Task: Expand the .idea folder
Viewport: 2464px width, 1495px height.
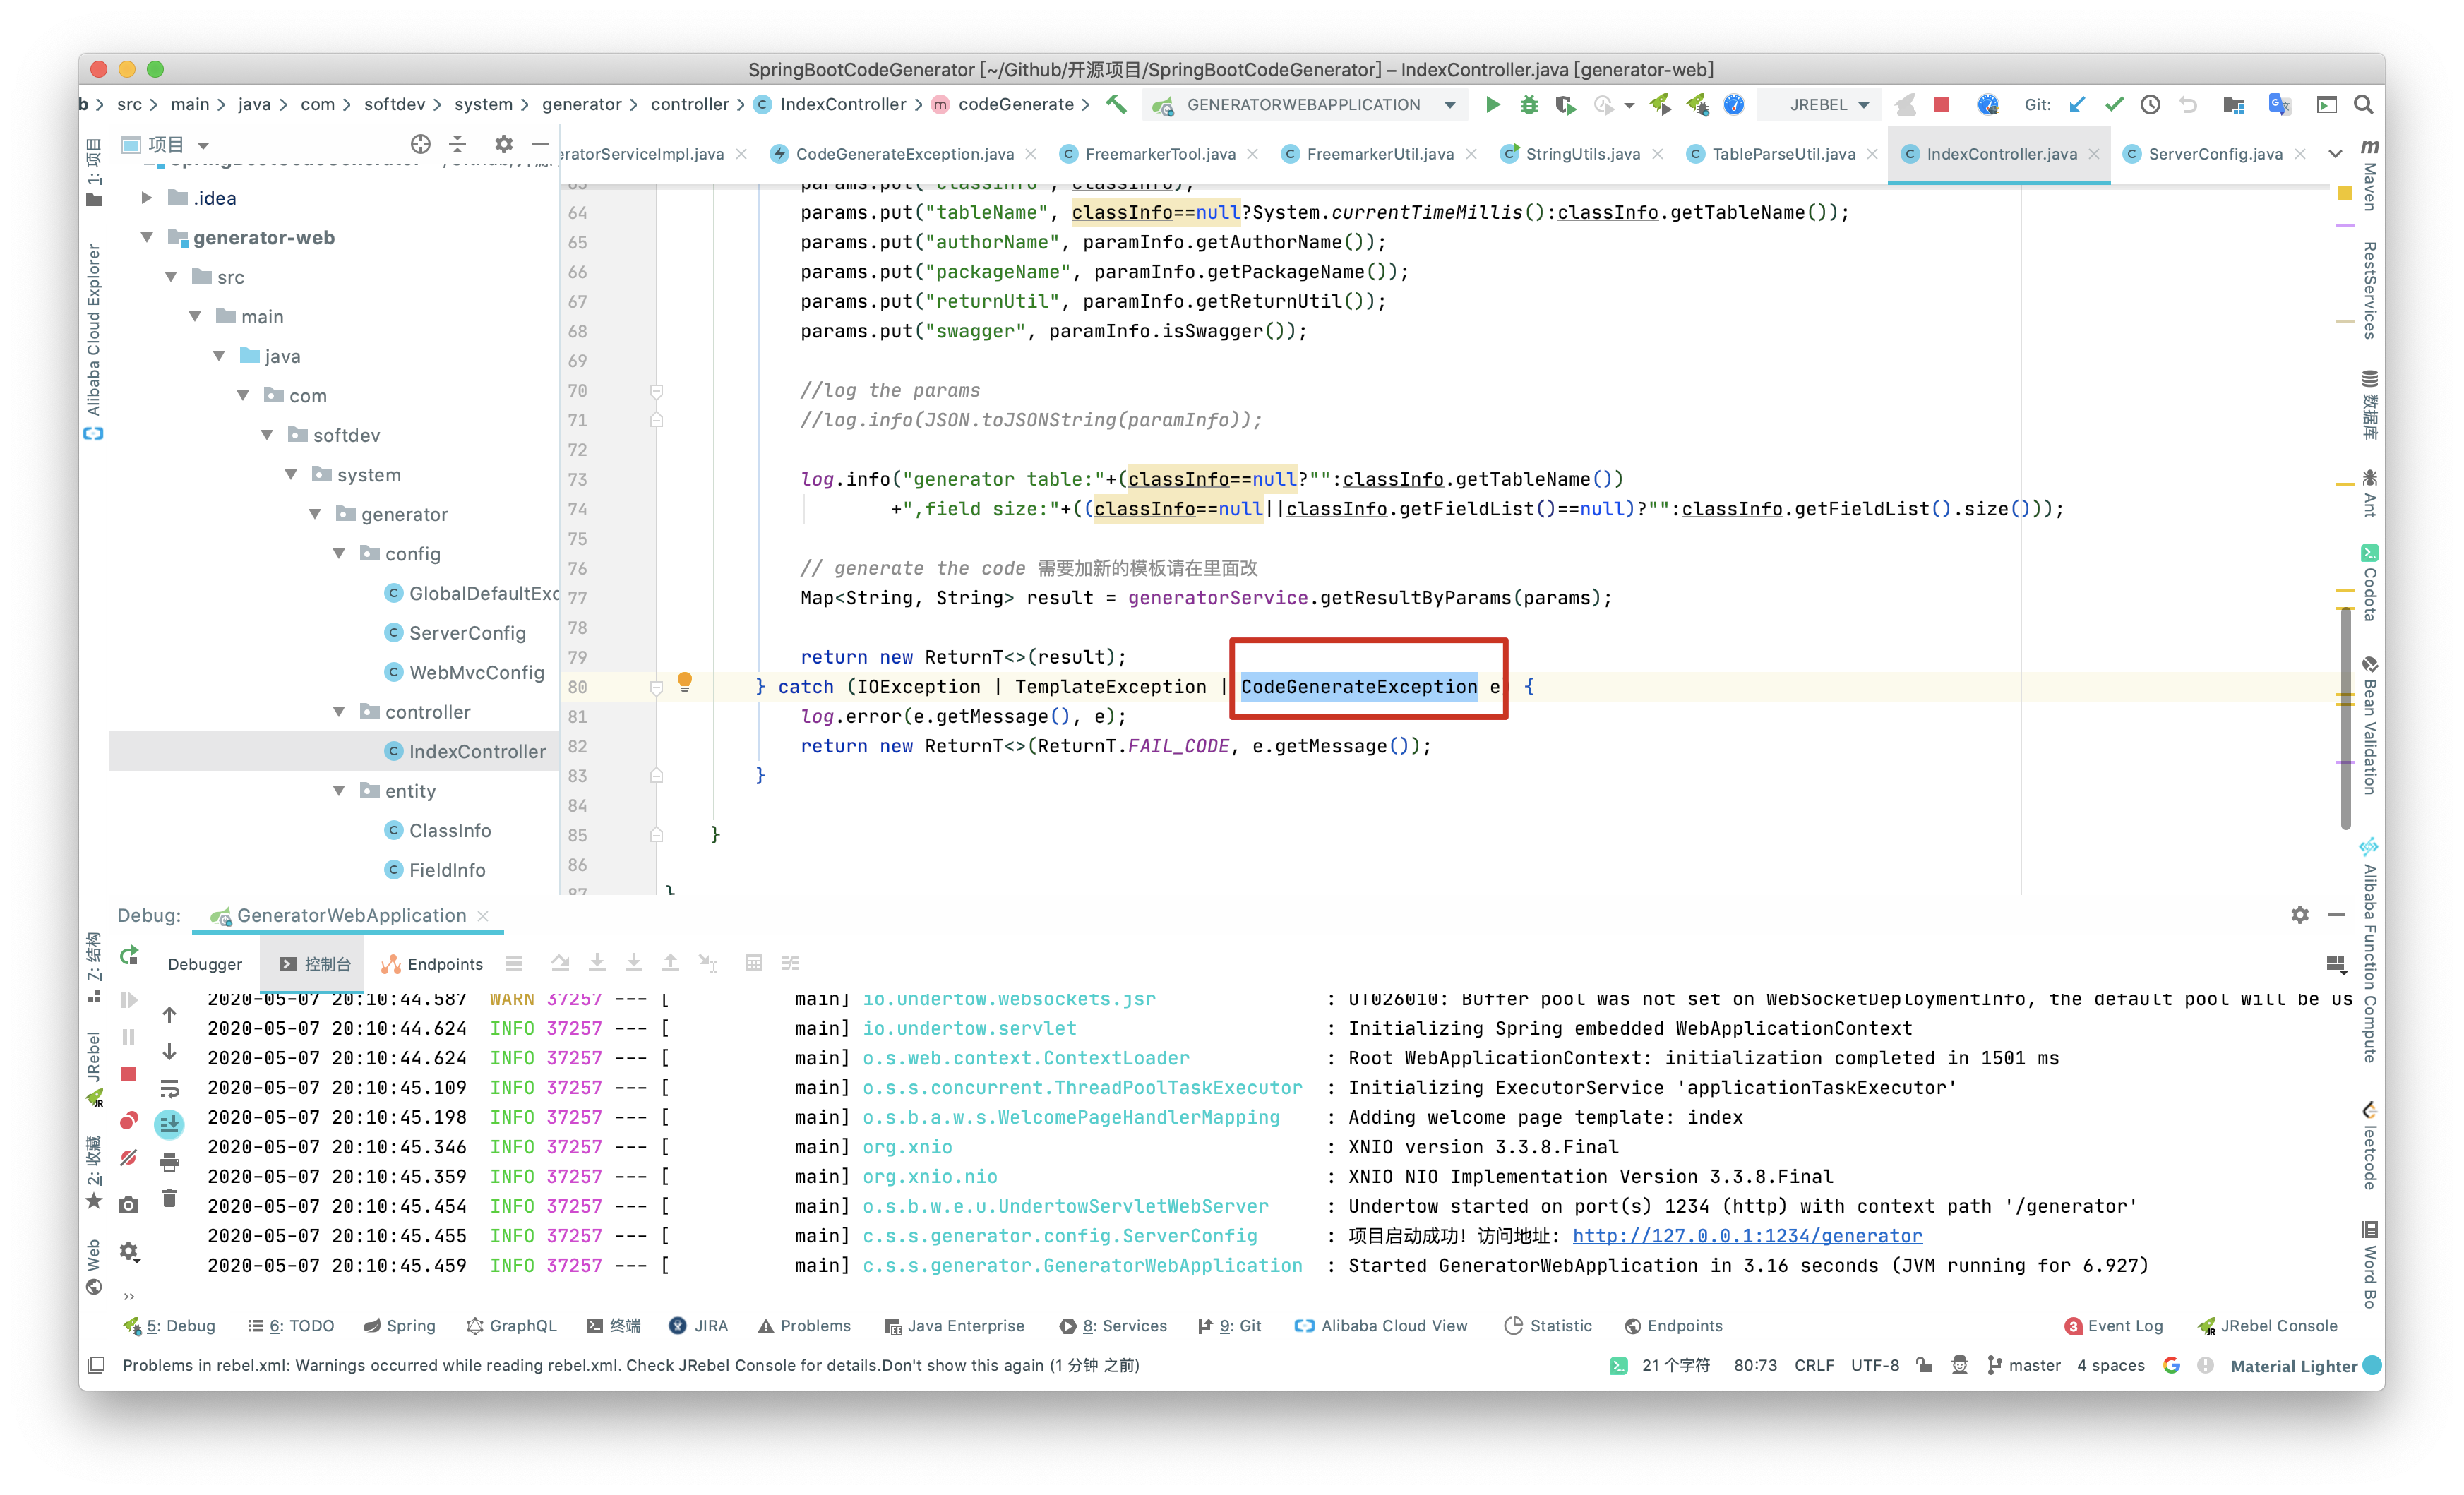Action: click(x=147, y=198)
